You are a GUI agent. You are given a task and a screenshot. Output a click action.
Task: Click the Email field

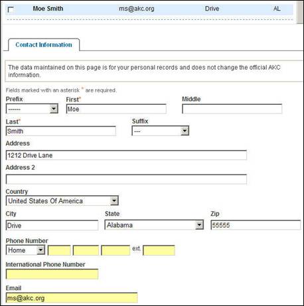(72, 298)
